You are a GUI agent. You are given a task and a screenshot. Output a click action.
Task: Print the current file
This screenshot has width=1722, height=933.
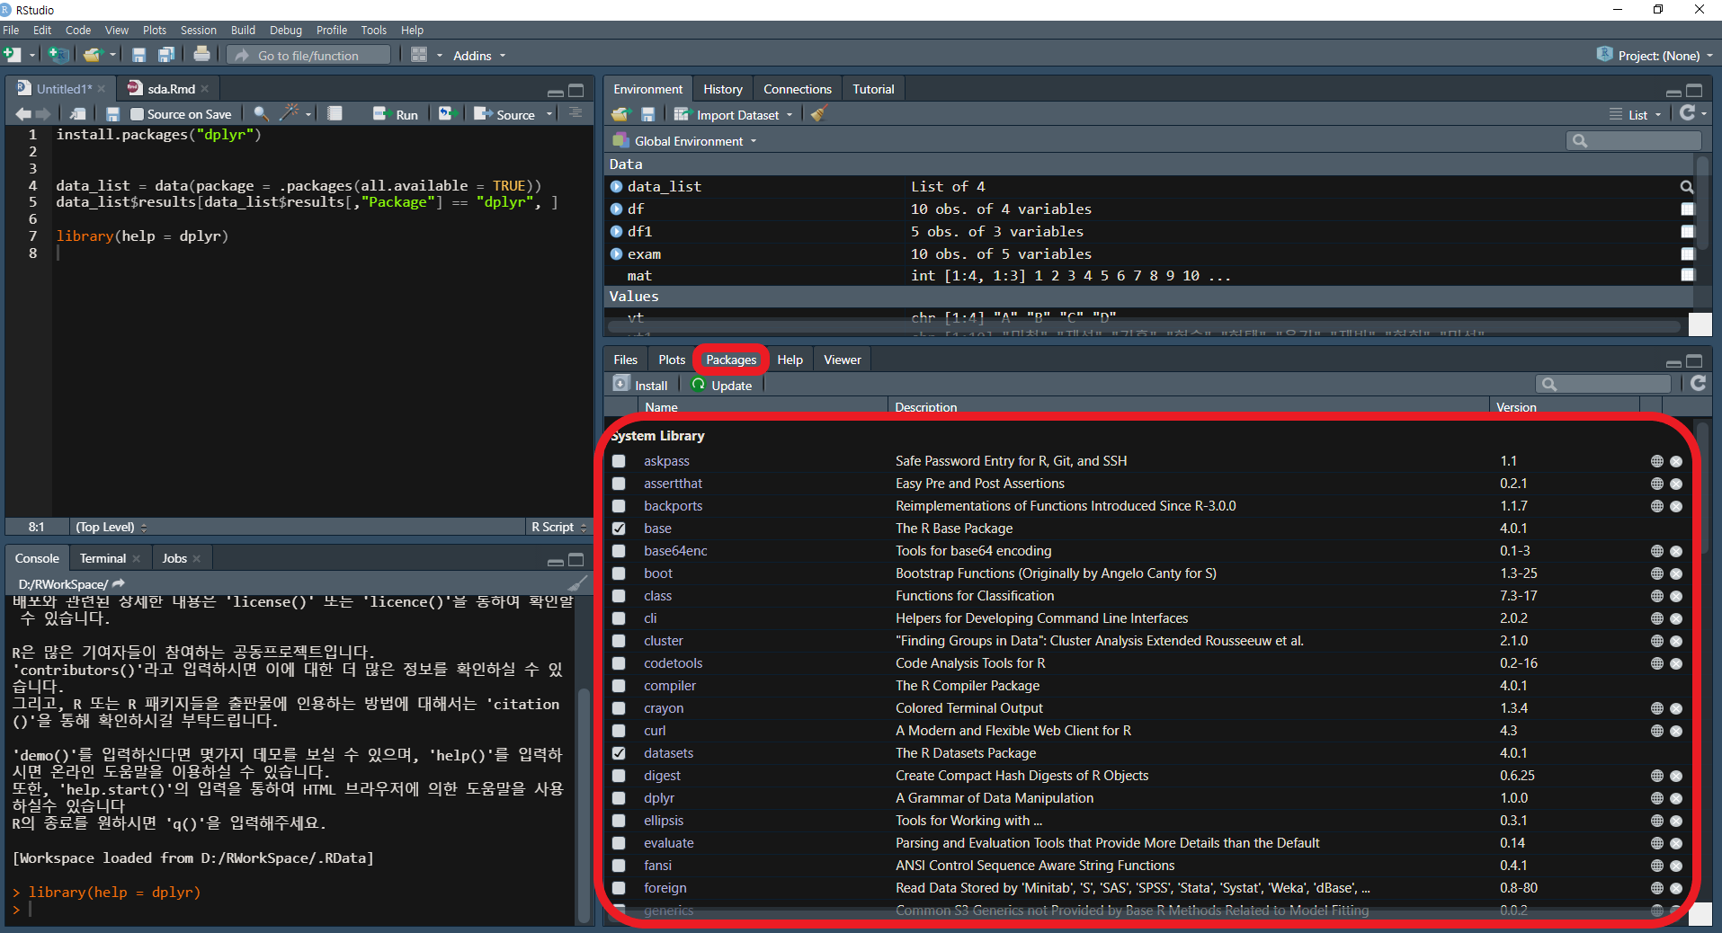[201, 55]
